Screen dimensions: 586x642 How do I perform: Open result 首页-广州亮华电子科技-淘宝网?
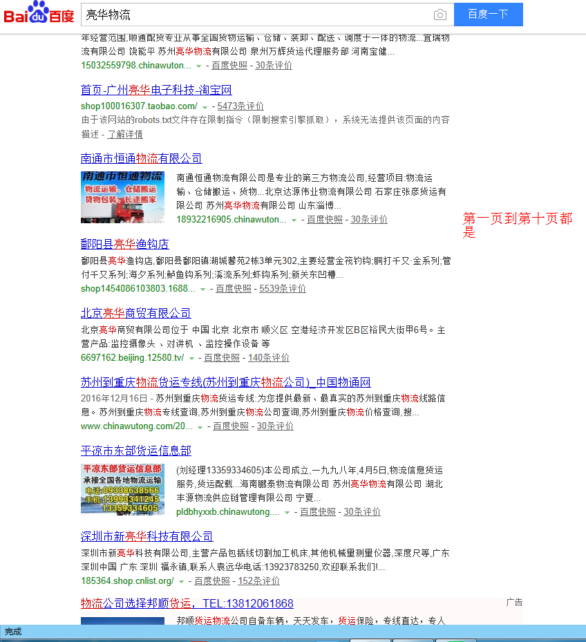click(156, 90)
